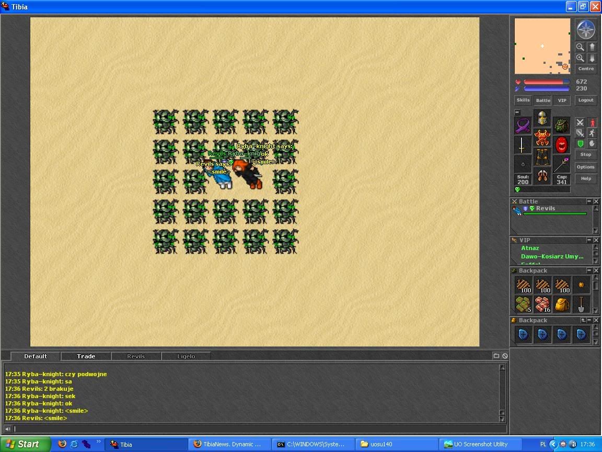Minimize the Battle panel
602x452 pixels.
click(x=589, y=201)
